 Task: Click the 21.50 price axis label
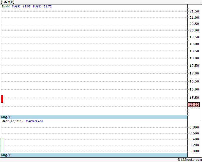pos(194,11)
